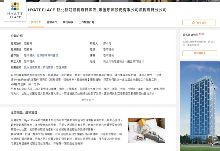Click the Hyatt Place company logo
220x151 pixels.
(x=15, y=11)
